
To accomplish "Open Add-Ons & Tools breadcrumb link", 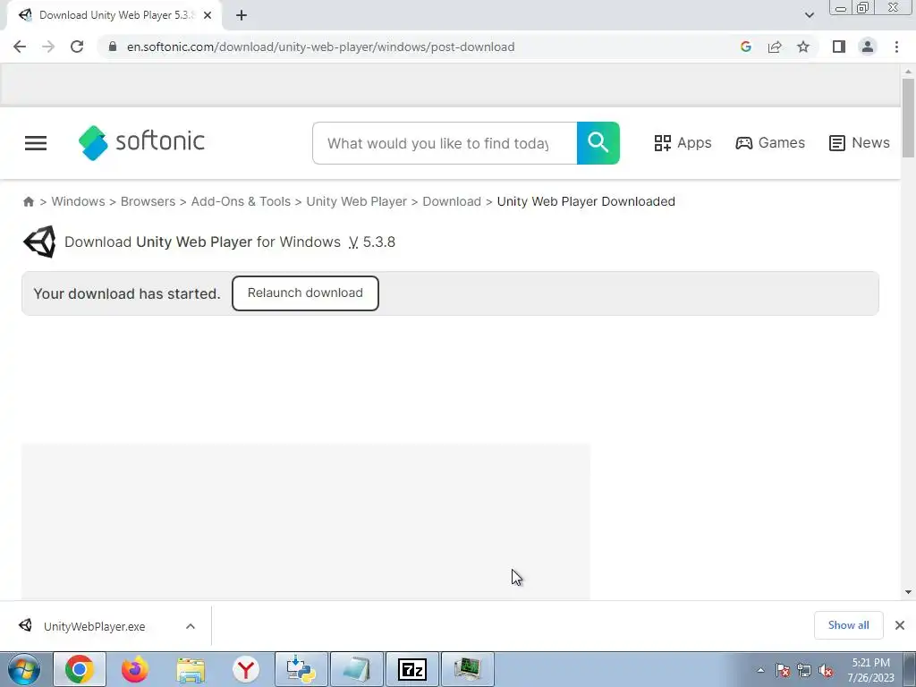I will [241, 201].
